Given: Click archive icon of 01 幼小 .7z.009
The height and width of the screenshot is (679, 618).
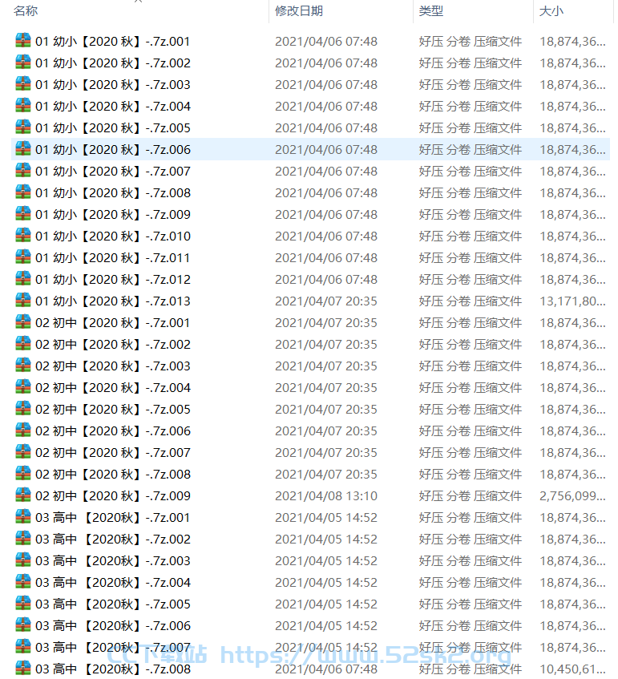Looking at the screenshot, I should [x=23, y=214].
